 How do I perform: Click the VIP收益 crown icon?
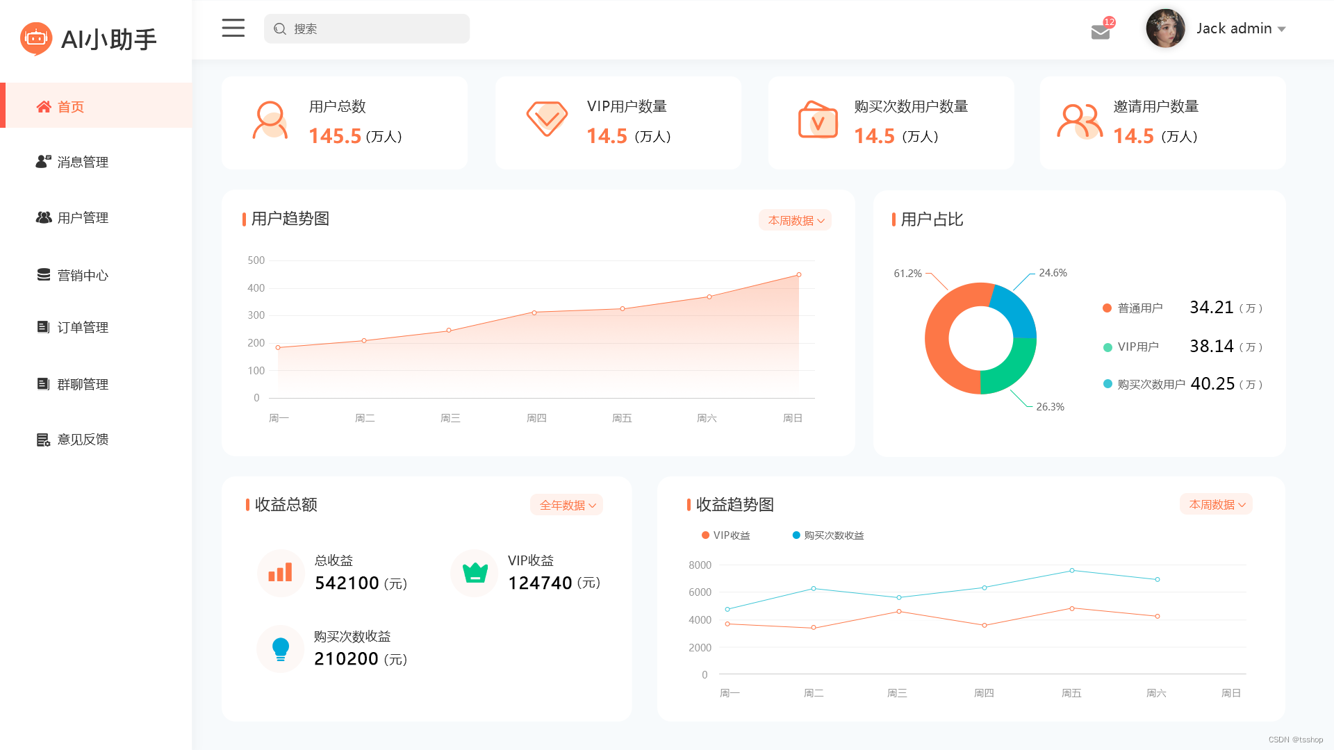[x=475, y=573]
